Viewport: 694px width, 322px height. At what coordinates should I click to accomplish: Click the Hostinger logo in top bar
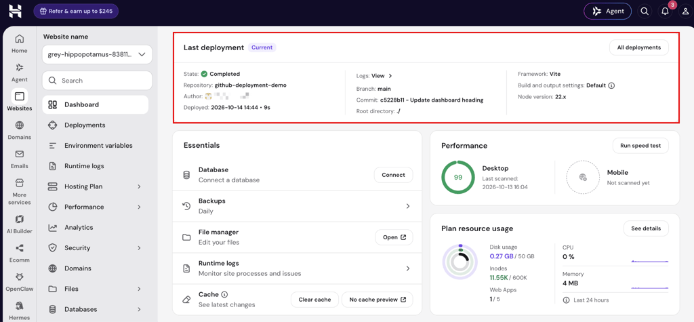pos(15,12)
